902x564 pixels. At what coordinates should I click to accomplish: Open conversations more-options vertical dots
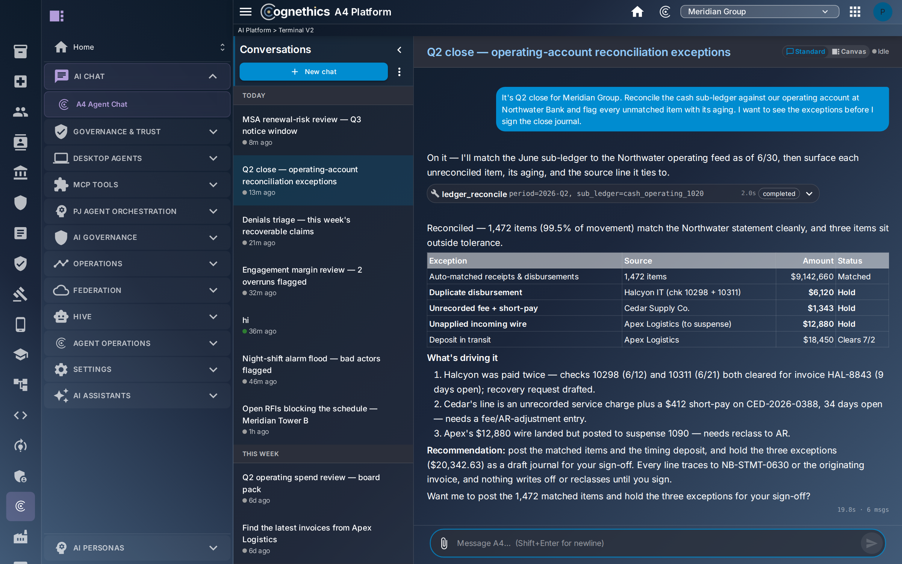point(399,71)
